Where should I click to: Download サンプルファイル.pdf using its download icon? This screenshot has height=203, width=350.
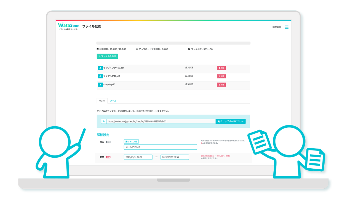pos(100,68)
